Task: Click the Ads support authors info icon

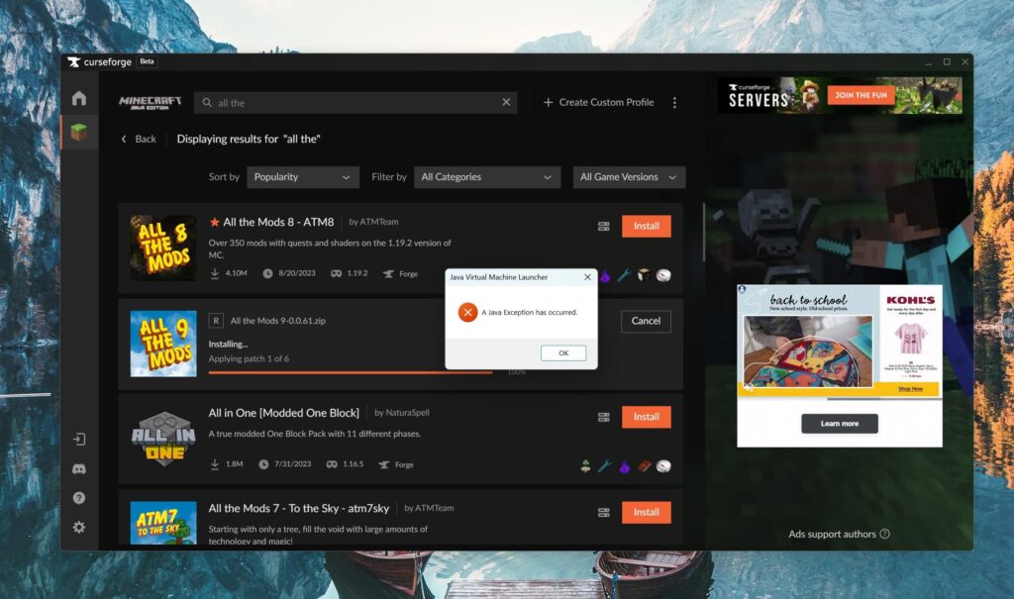Action: pyautogui.click(x=884, y=534)
